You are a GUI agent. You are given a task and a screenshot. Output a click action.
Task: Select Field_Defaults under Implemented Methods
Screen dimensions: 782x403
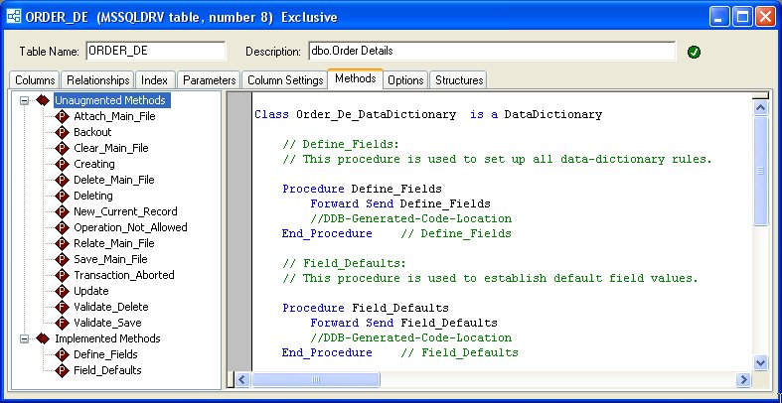(x=107, y=370)
